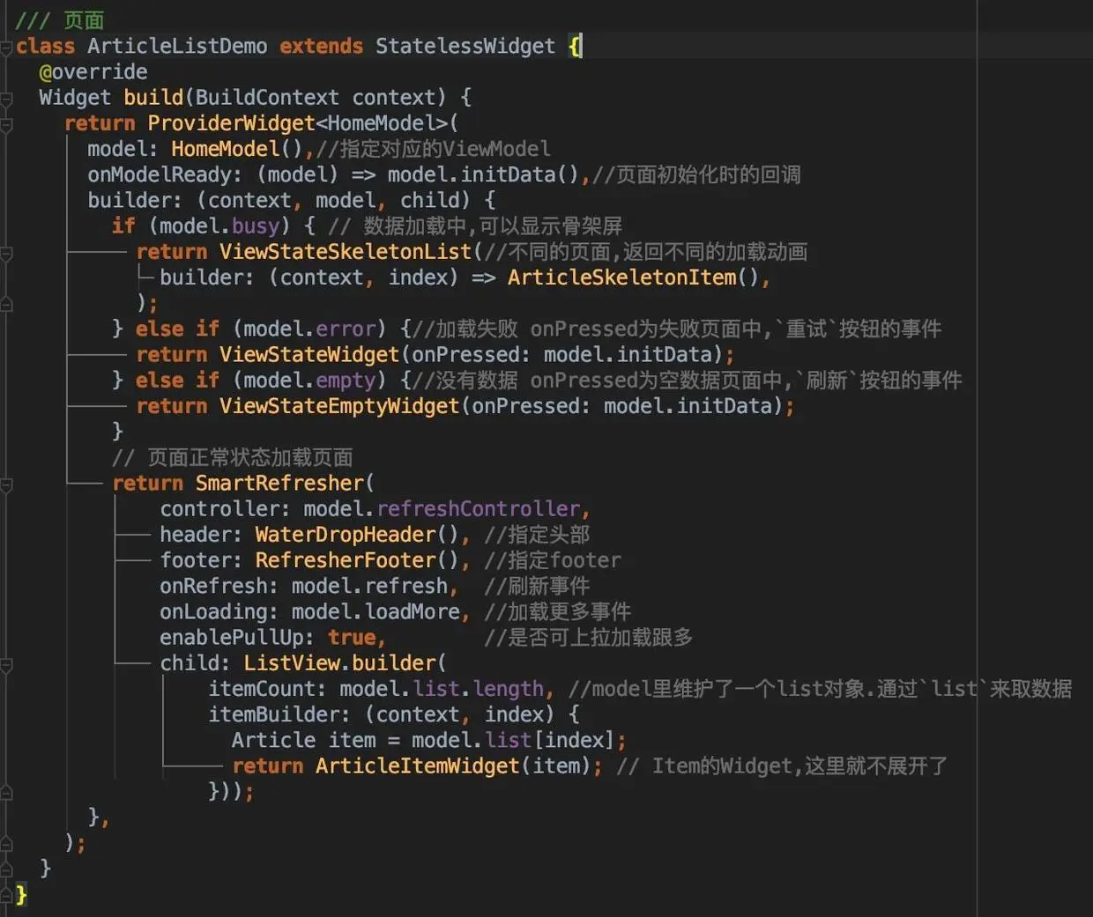The image size is (1093, 917).
Task: Click the 'SmartRefresher' constructor name
Action: click(279, 484)
